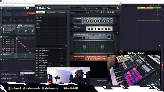Switch to the Components tab

tap(51, 12)
